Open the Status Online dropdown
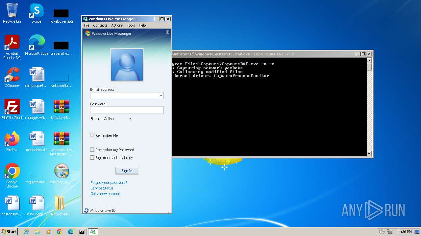 (x=118, y=119)
